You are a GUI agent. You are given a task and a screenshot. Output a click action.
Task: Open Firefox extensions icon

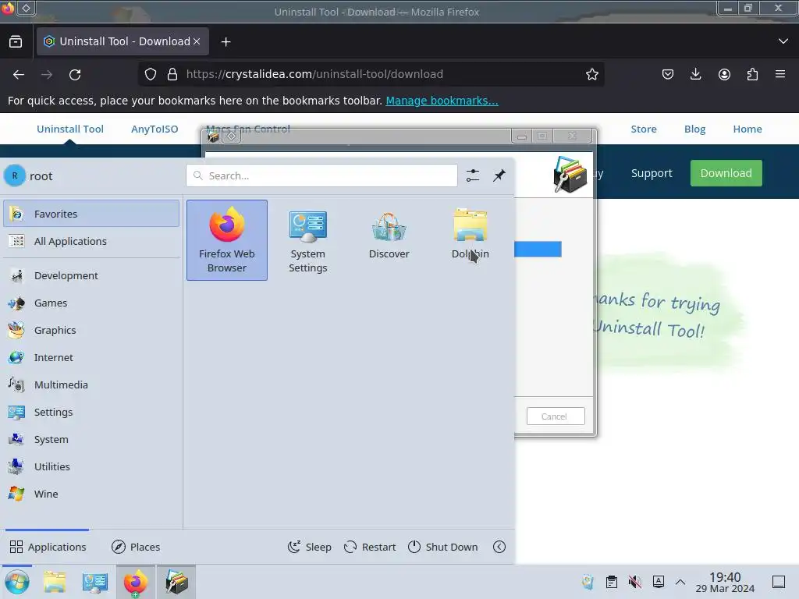[752, 74]
